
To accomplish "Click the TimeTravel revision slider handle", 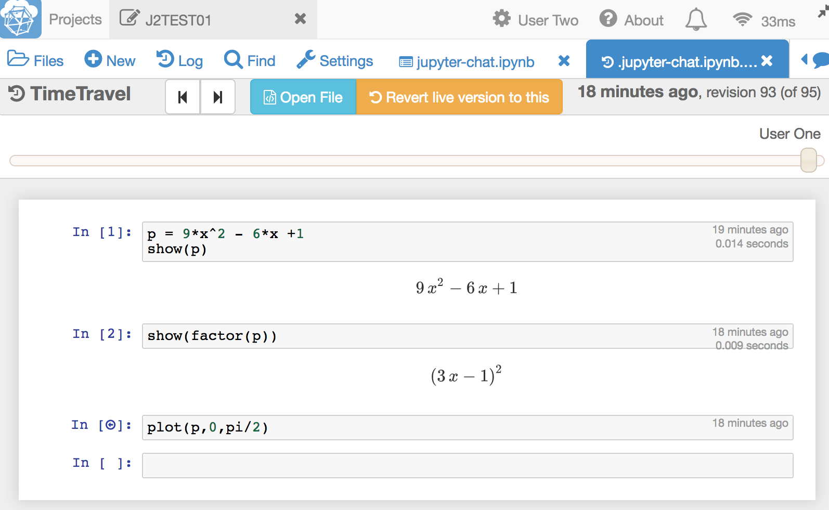I will [808, 160].
